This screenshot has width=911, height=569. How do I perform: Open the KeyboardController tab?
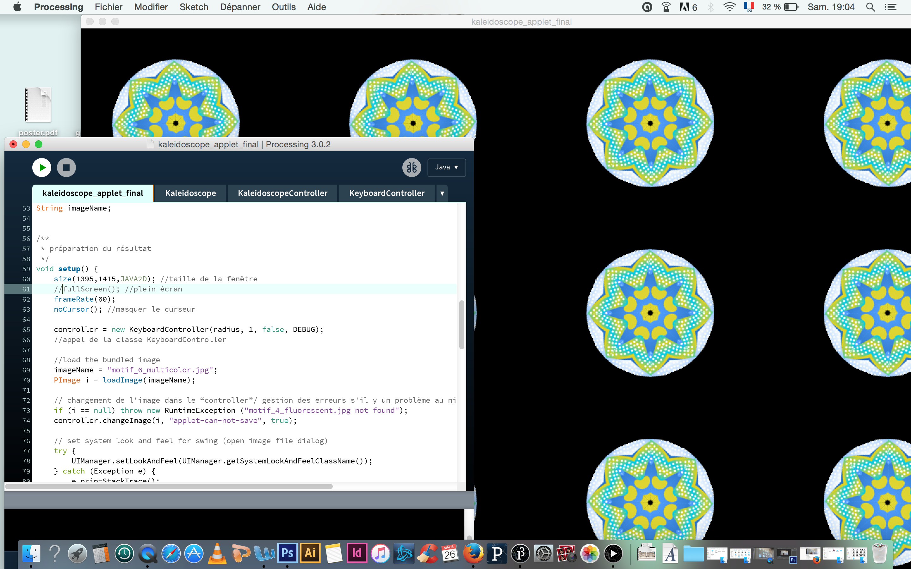point(387,193)
